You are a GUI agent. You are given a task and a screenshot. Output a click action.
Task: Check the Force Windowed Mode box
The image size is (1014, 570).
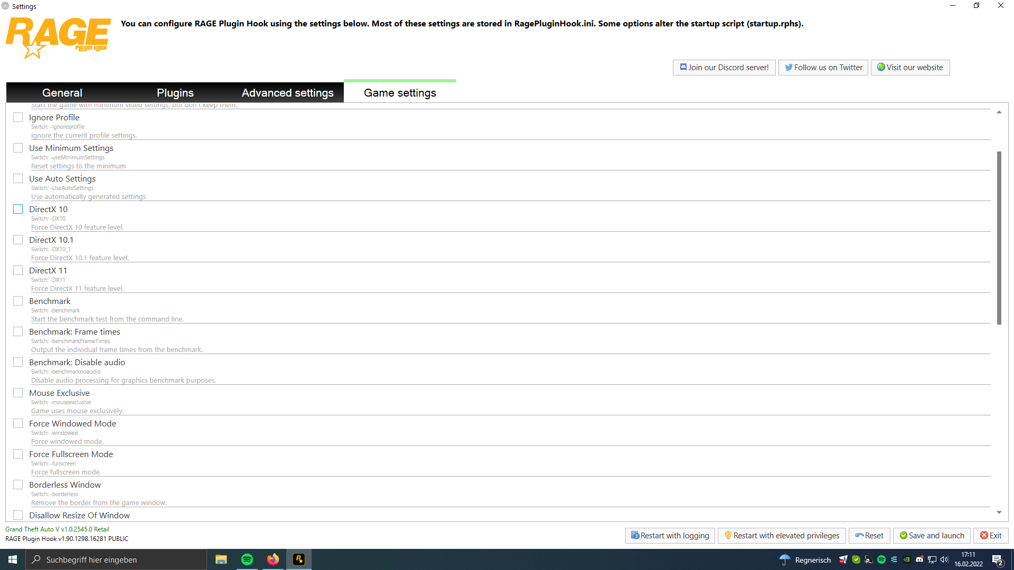[x=18, y=423]
